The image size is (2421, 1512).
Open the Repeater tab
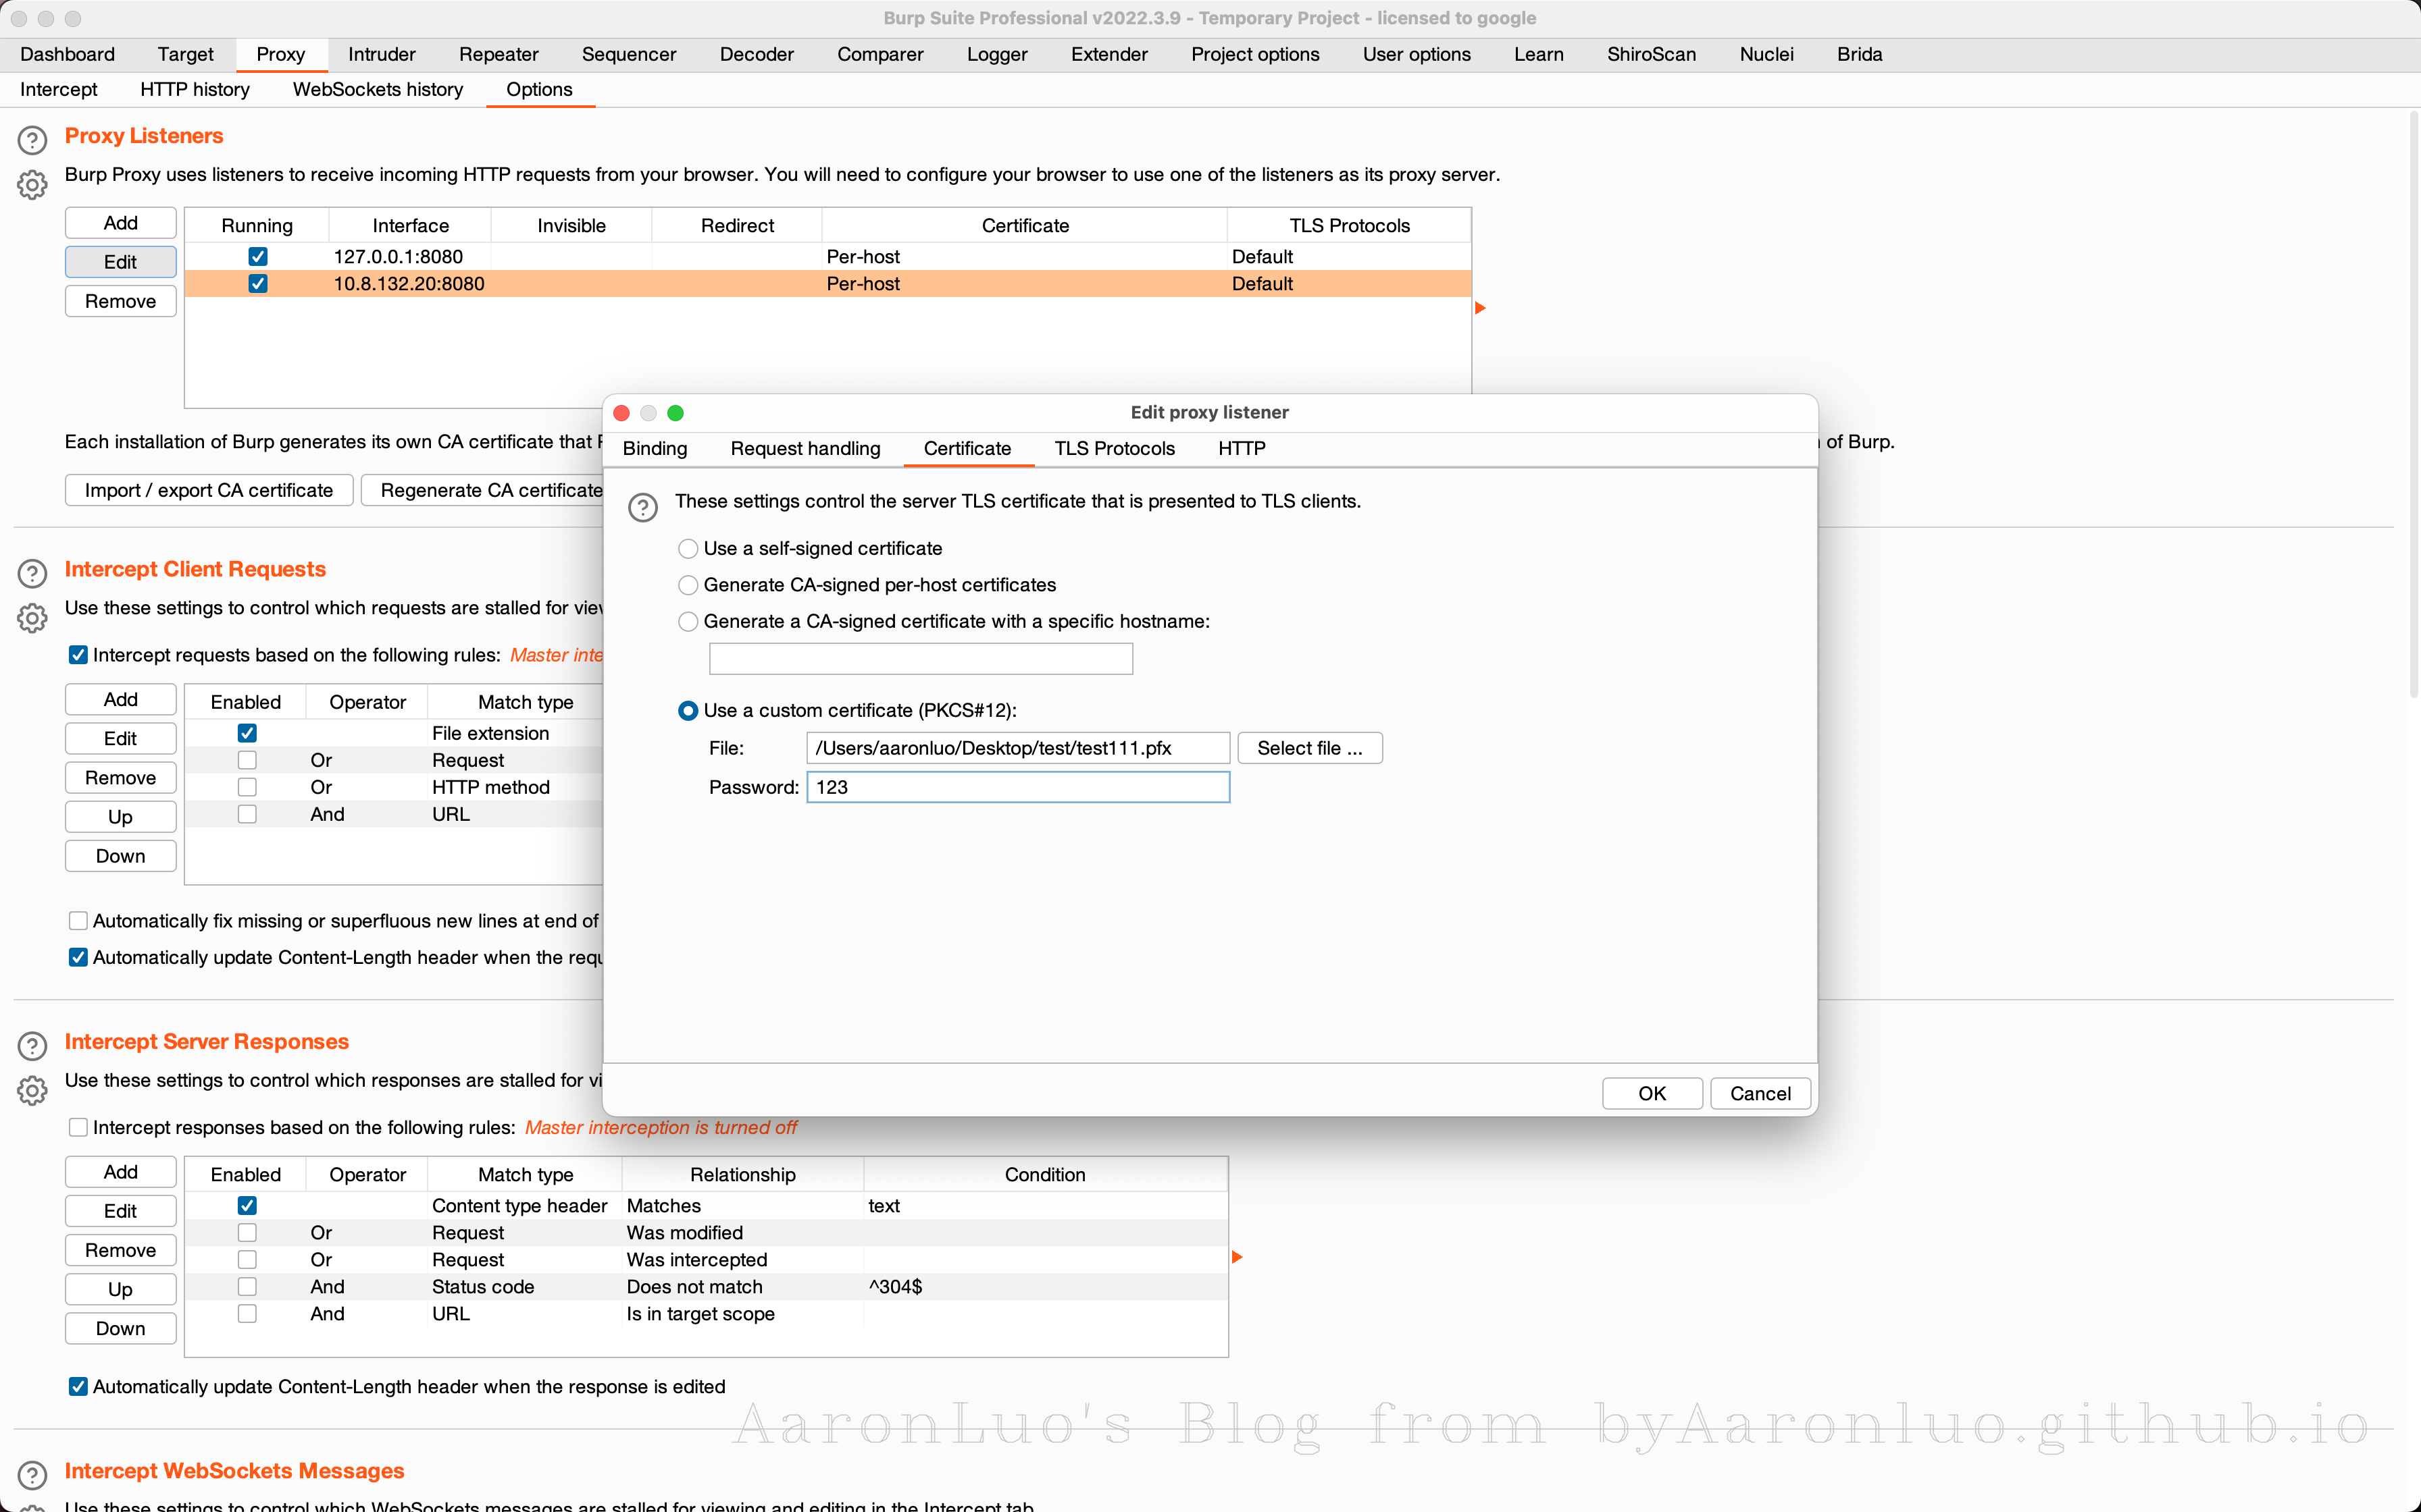click(499, 54)
